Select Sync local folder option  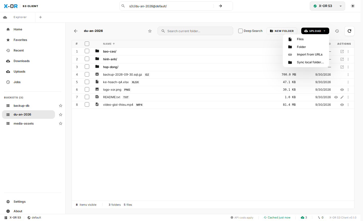pyautogui.click(x=306, y=62)
